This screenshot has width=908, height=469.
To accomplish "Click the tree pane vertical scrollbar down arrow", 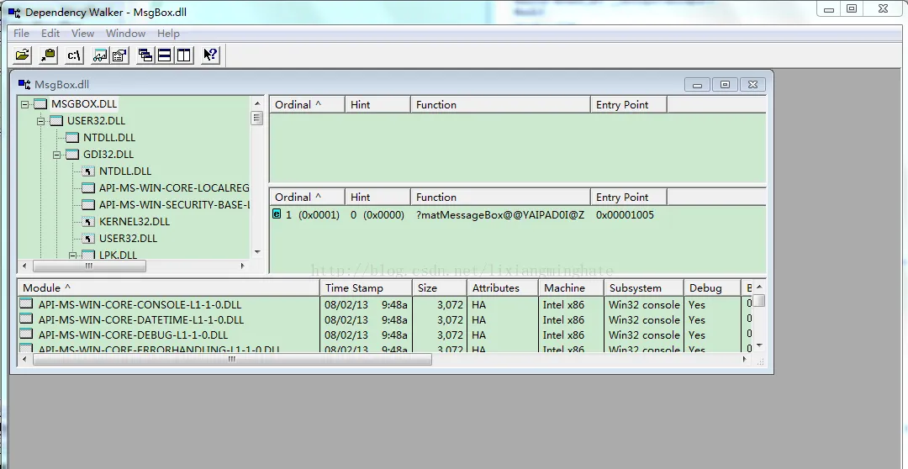I will click(258, 252).
